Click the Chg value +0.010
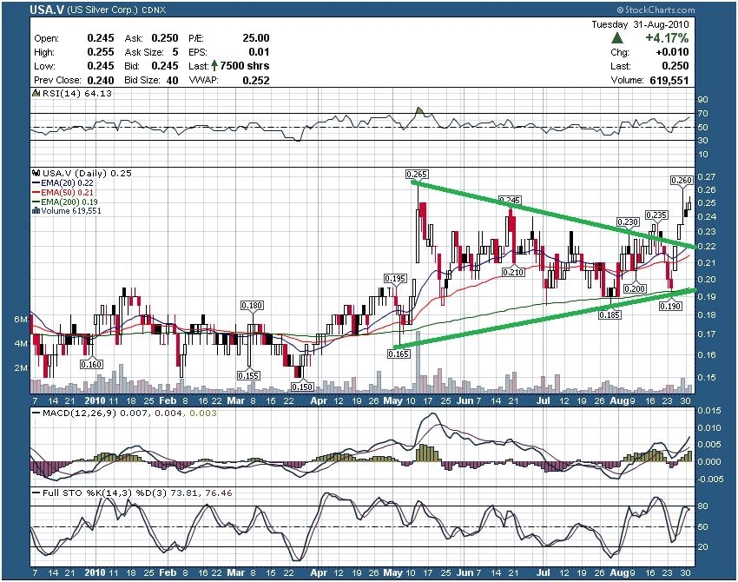Viewport: 738px width, 582px height. [x=672, y=52]
